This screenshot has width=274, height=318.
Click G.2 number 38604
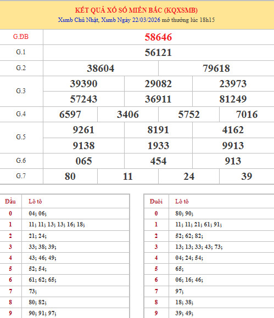tap(100, 69)
